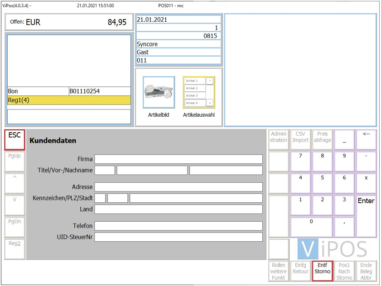Focus the UID-SteuerNr input field
The image size is (381, 286).
(178, 237)
